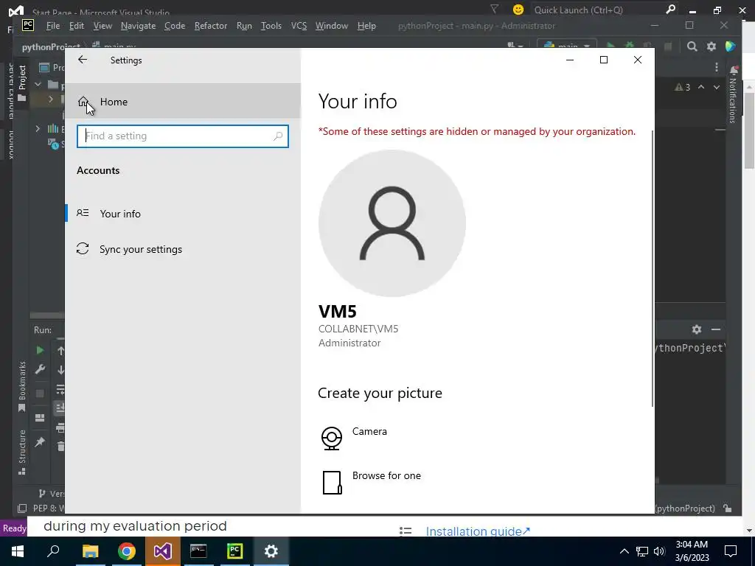Open PyCharm IDE settings gear icon
This screenshot has height=566, width=755.
[x=711, y=46]
